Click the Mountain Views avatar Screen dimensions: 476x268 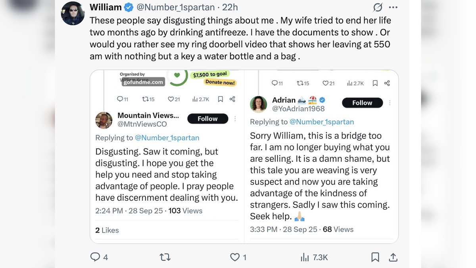(x=104, y=120)
